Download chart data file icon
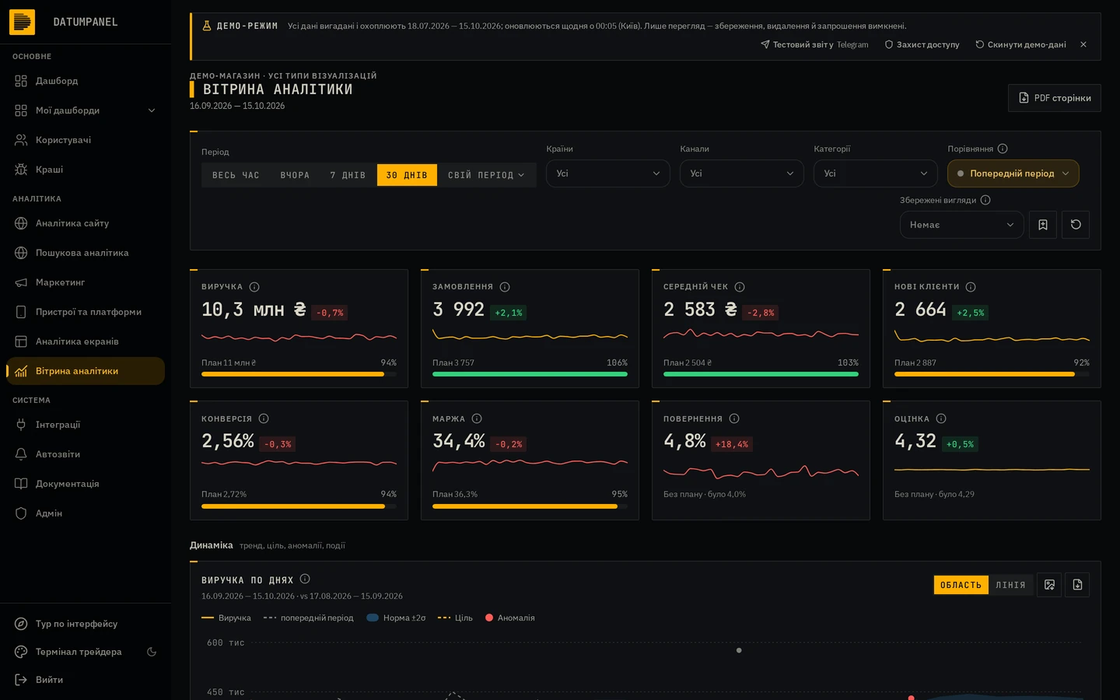This screenshot has width=1120, height=700. pyautogui.click(x=1077, y=585)
